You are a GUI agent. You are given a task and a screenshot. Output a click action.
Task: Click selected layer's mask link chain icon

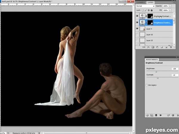pyautogui.click(x=146, y=22)
